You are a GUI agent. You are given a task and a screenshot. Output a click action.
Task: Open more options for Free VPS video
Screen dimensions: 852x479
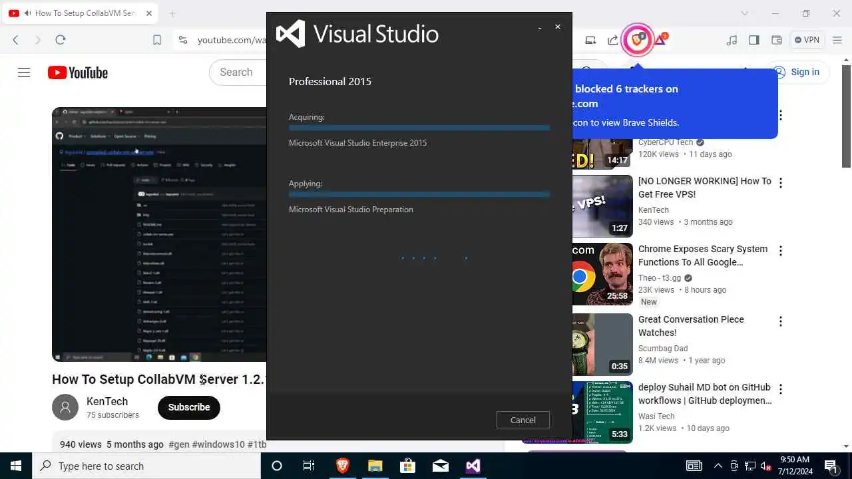[780, 183]
